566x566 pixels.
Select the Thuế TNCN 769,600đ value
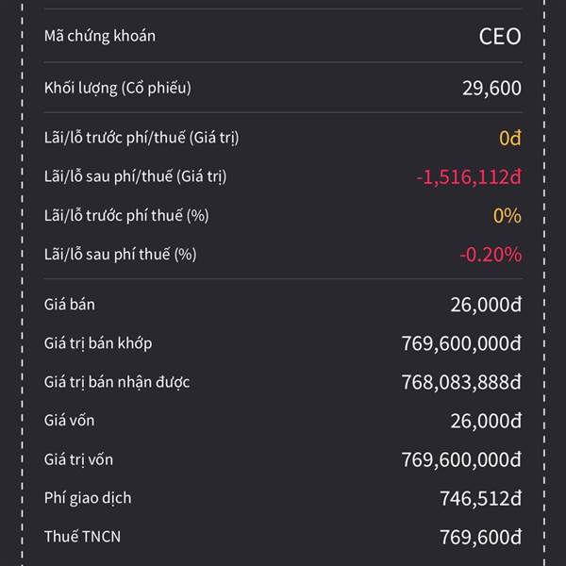[x=481, y=538]
